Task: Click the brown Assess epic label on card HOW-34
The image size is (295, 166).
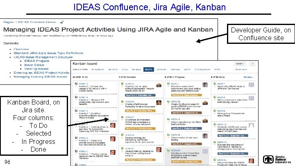Action: (x=186, y=144)
